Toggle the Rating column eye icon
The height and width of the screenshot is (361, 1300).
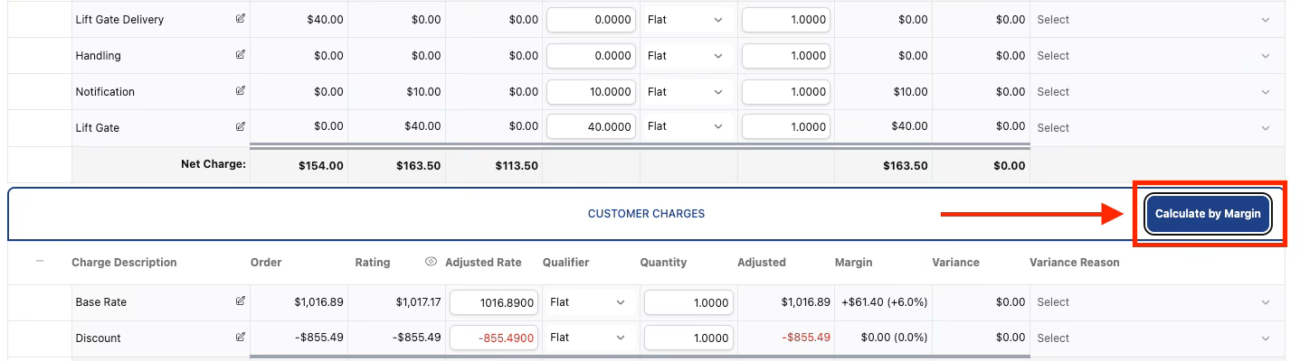431,263
